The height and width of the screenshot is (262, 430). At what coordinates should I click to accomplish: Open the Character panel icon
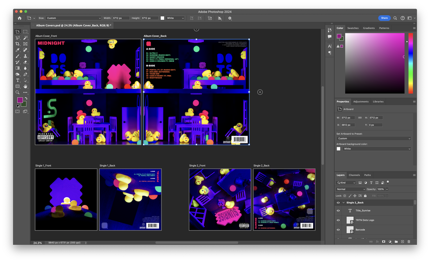(x=330, y=46)
